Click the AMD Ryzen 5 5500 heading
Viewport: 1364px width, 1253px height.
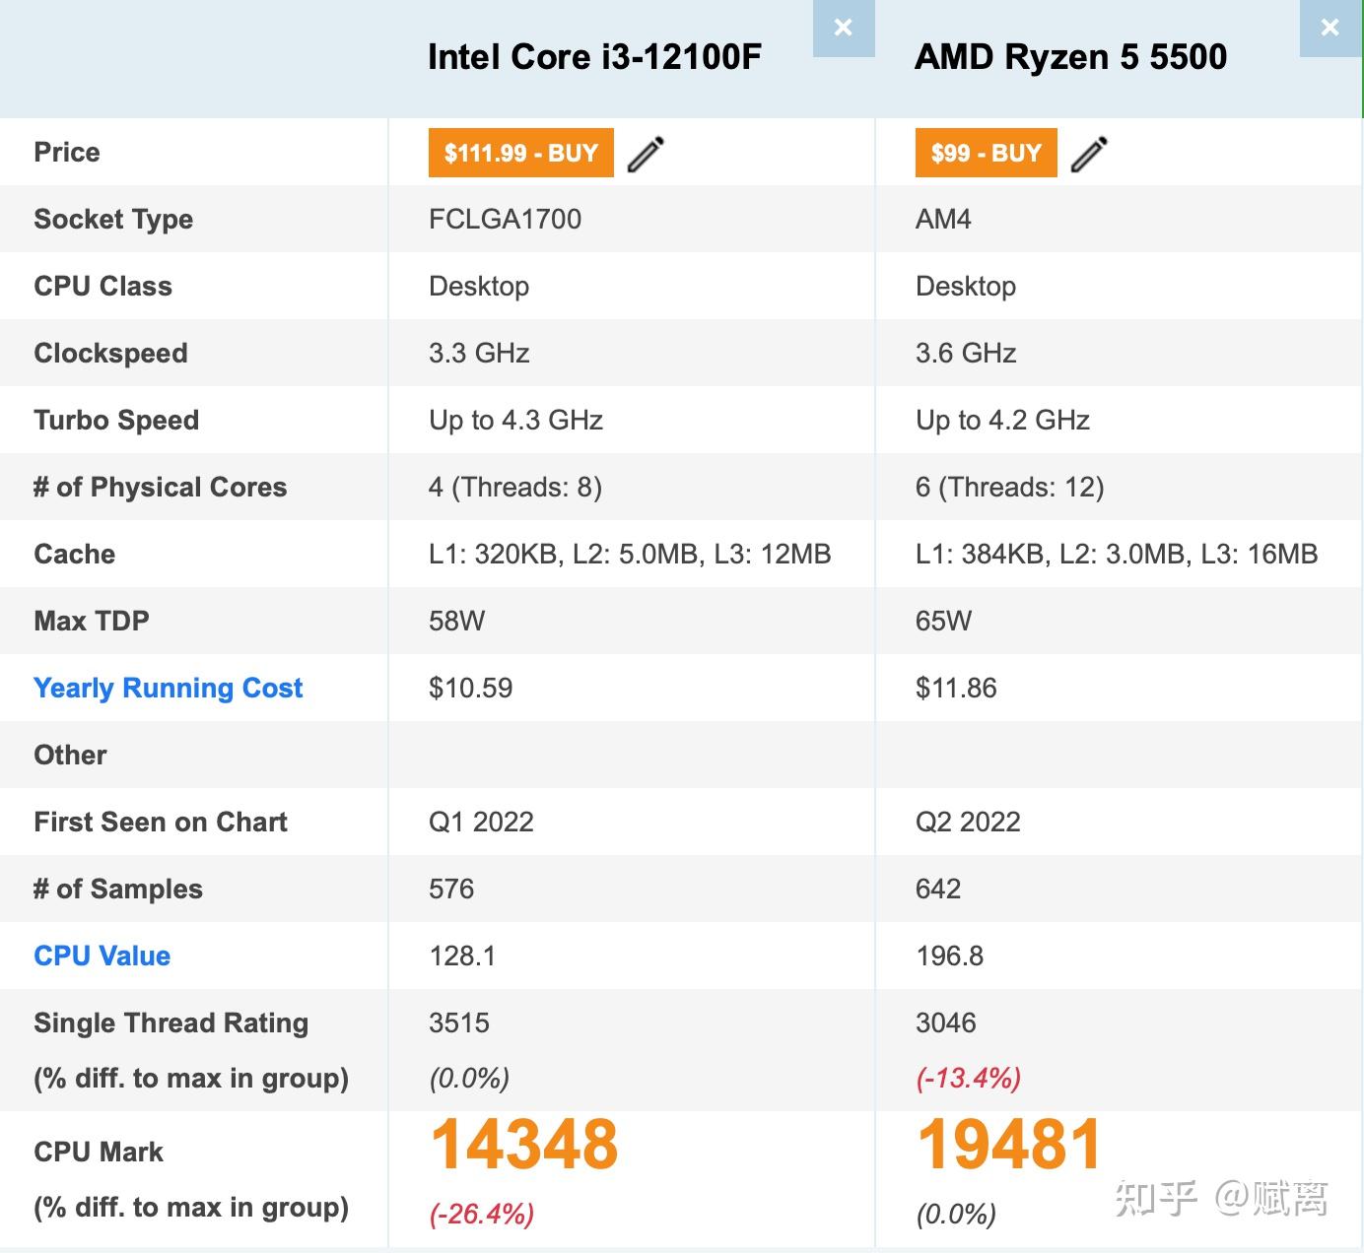point(1070,57)
